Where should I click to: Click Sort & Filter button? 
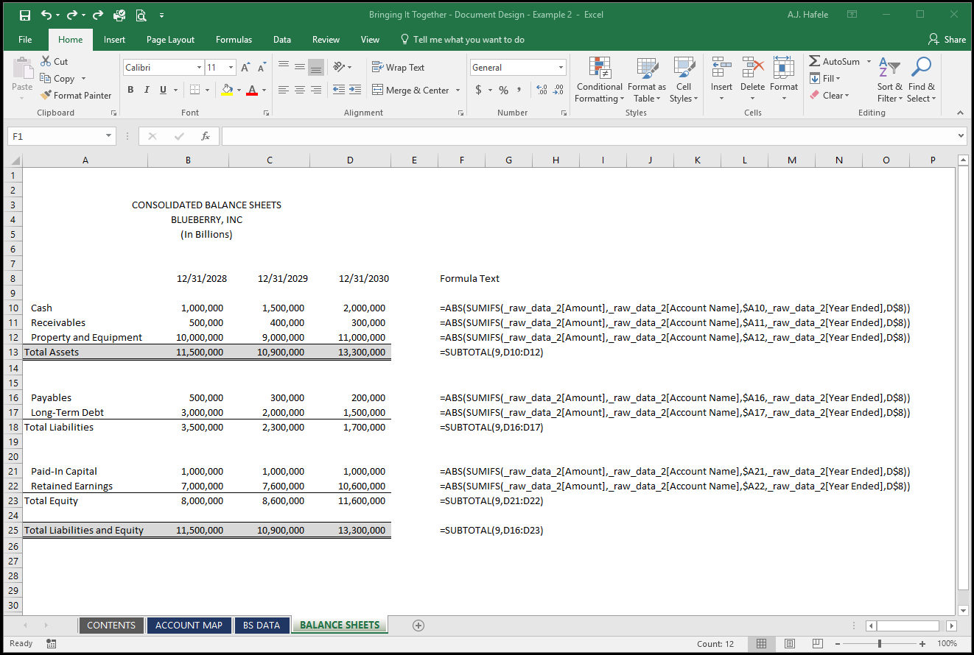pos(889,80)
